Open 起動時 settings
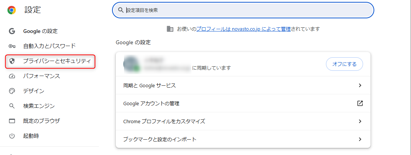Image resolution: width=411 pixels, height=155 pixels. 31,136
